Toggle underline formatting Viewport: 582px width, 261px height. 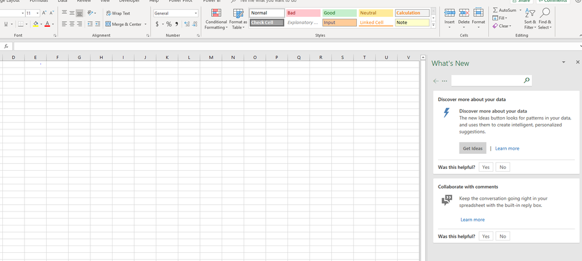pos(6,24)
